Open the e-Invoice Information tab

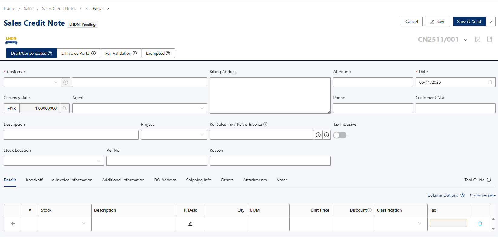(x=72, y=180)
